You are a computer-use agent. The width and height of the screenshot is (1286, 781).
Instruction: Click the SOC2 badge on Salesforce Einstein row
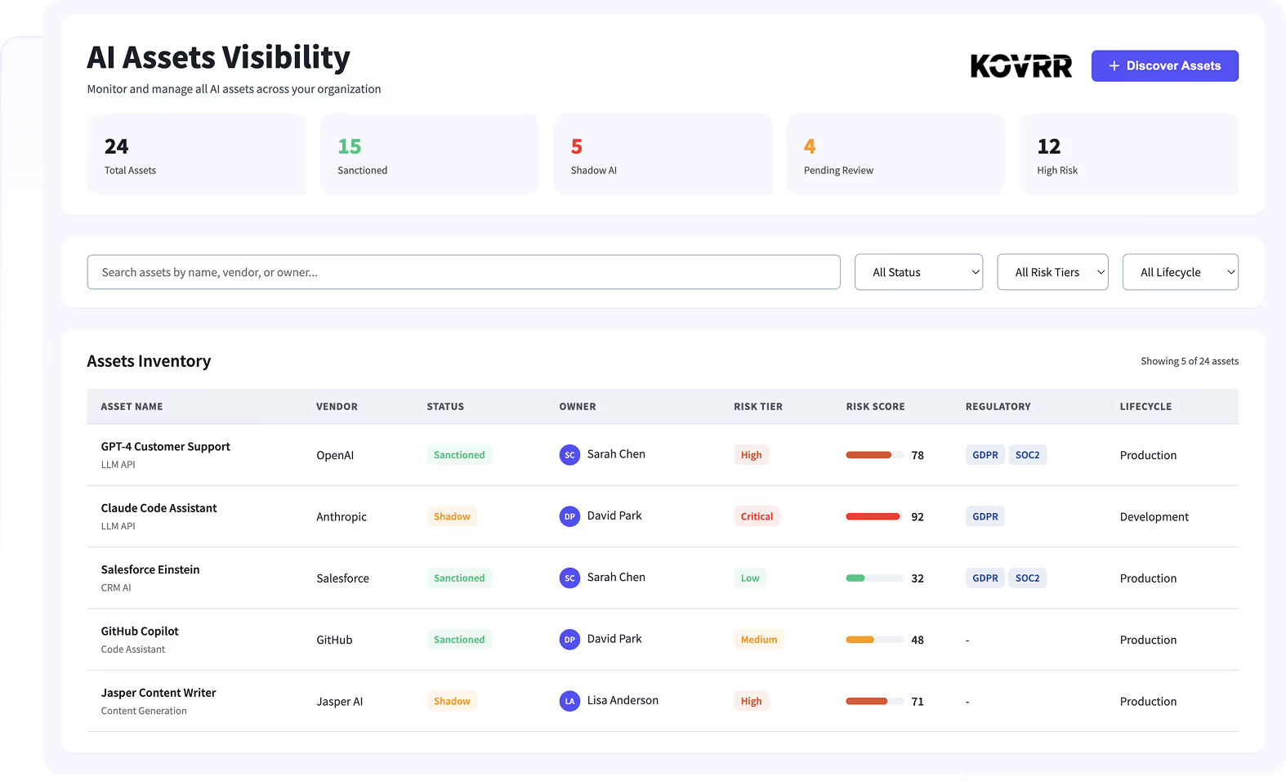pos(1027,578)
